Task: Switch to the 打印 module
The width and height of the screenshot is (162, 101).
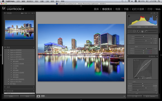Action: coord(150,9)
